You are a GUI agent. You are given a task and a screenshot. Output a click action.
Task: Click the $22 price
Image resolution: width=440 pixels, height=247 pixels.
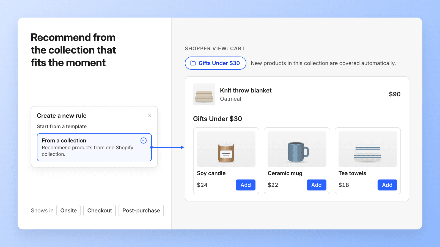pyautogui.click(x=273, y=185)
